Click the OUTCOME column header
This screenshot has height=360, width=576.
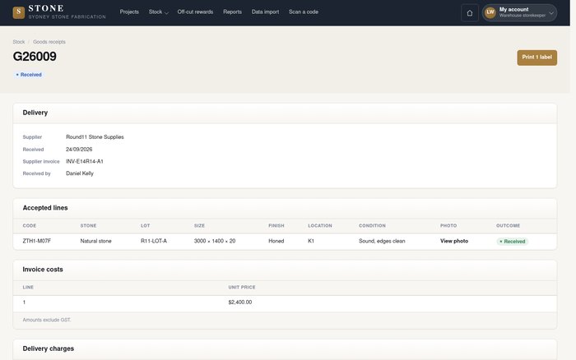point(508,226)
